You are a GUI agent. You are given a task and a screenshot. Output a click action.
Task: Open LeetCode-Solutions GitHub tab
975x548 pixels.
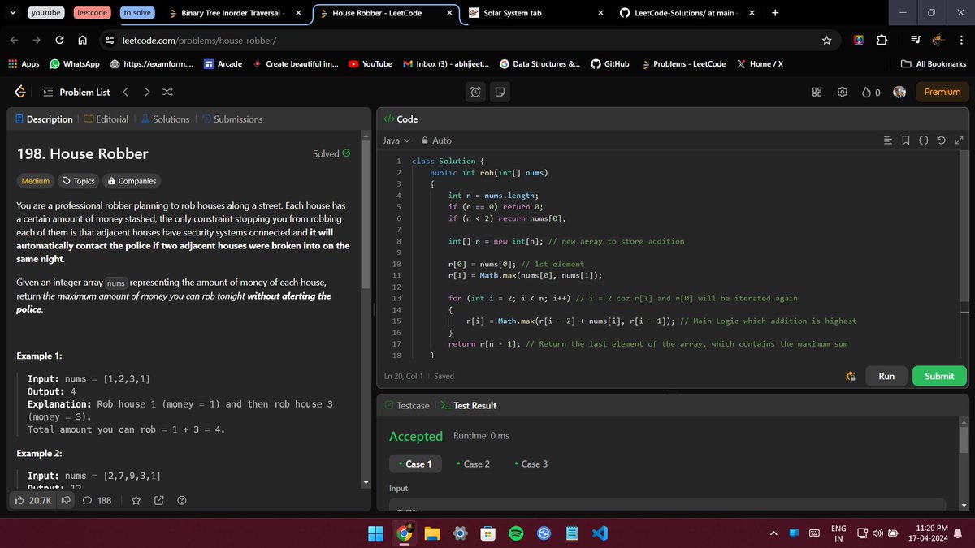tap(687, 13)
